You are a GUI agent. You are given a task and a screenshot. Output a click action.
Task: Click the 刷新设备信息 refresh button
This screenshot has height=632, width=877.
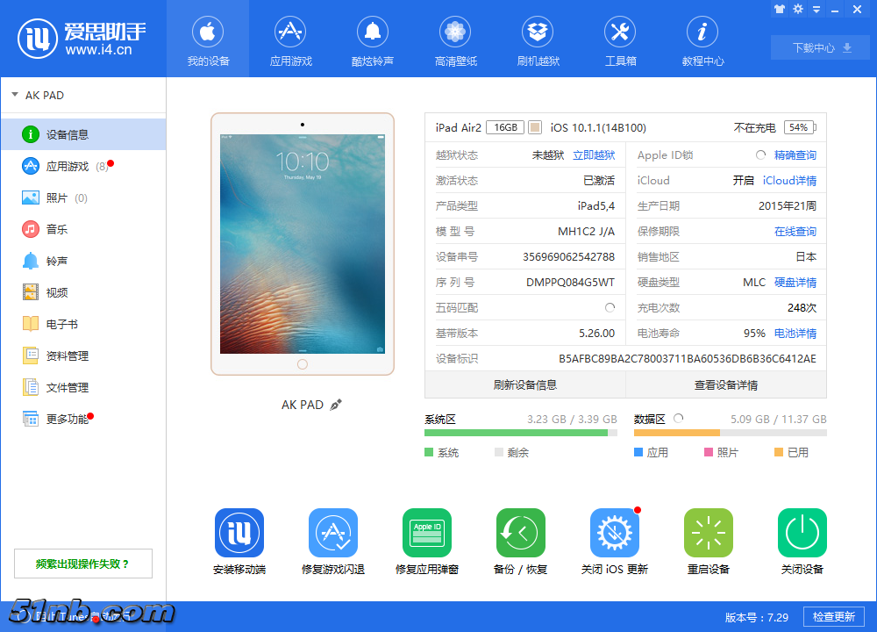coord(524,385)
